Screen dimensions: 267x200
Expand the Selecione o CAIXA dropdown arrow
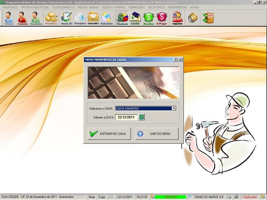coord(174,108)
